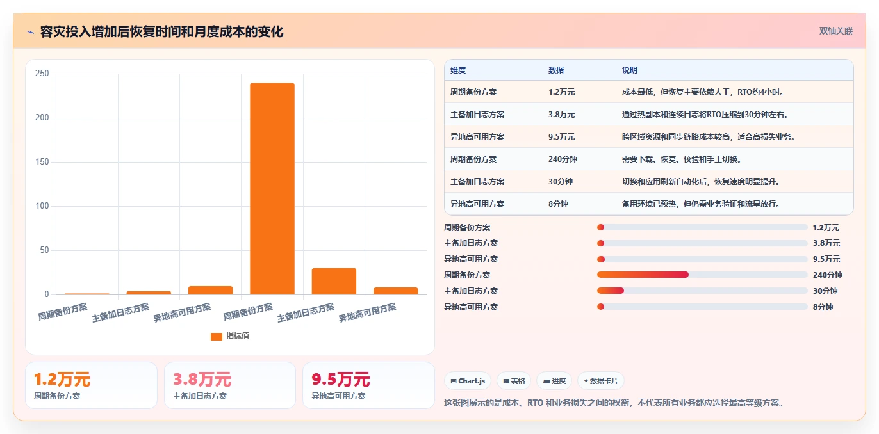The width and height of the screenshot is (879, 434).
Task: Toggle the 指标值 legend orange swatch
Action: [217, 337]
